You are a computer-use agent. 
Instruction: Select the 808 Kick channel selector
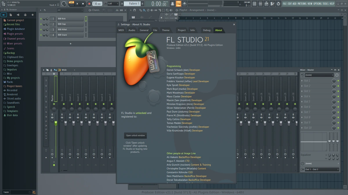click(86, 19)
